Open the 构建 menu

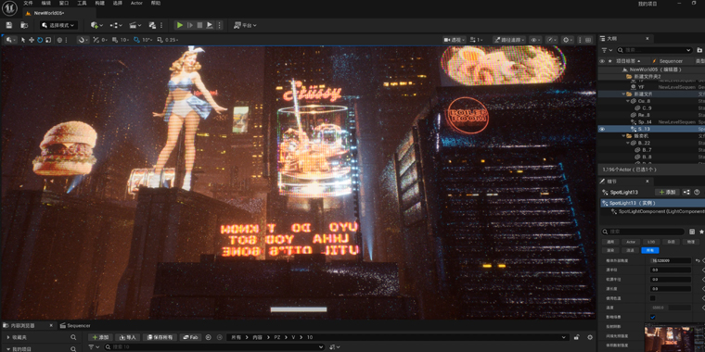click(100, 3)
